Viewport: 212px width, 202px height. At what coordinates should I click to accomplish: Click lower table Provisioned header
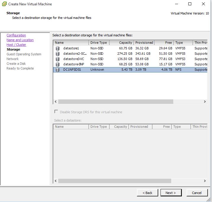pos(140,127)
